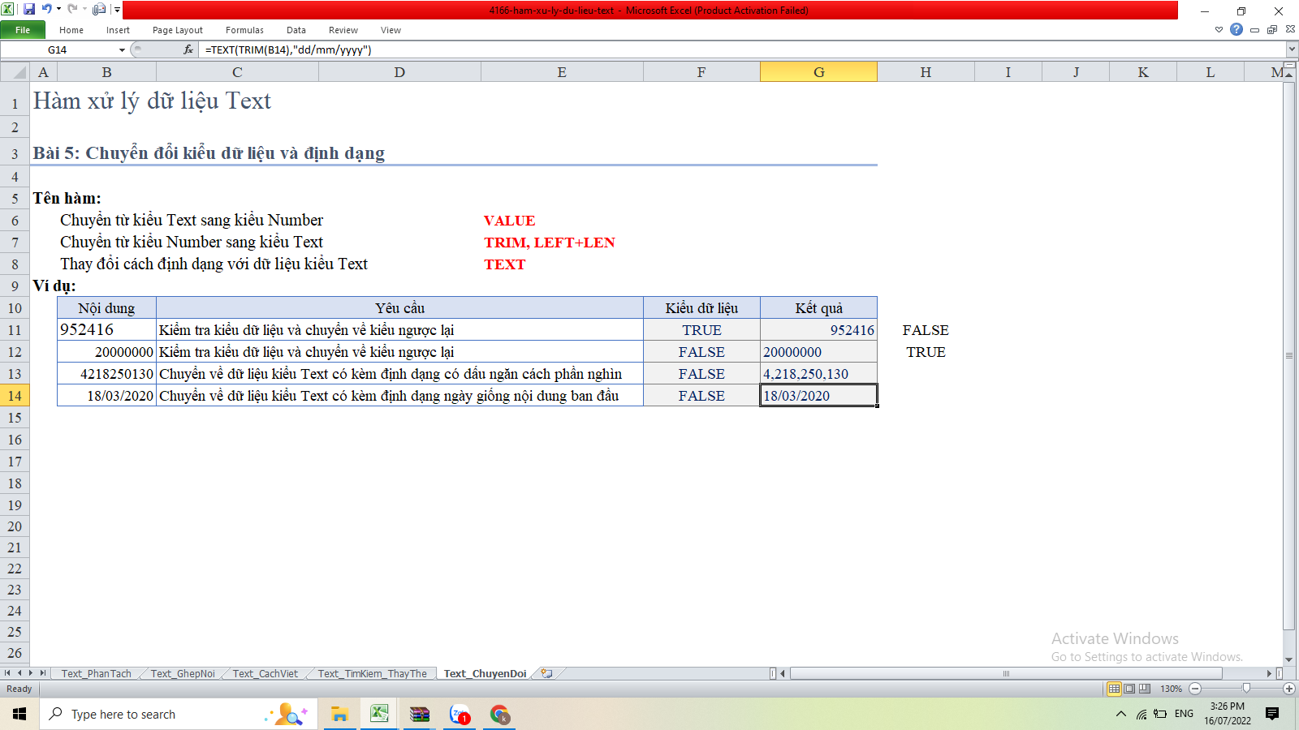Screen dimensions: 1299x730
Task: Go to the previous sheet tab
Action: [19, 673]
